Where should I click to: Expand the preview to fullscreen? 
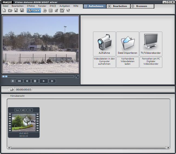tap(77, 76)
